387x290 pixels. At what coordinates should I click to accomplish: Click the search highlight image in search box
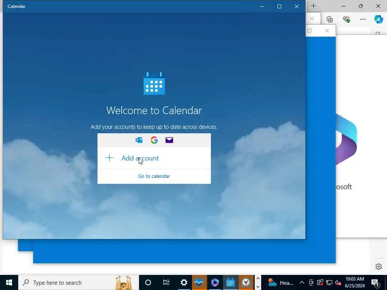[124, 282]
